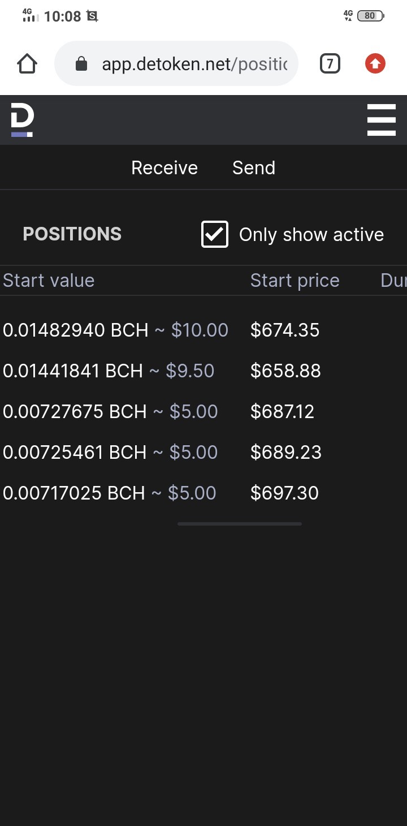Select the 0.01482940 BCH position row
The width and height of the screenshot is (407, 826).
pos(203,330)
